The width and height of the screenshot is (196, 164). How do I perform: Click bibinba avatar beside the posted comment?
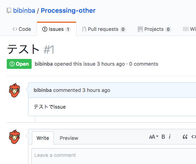(15, 90)
